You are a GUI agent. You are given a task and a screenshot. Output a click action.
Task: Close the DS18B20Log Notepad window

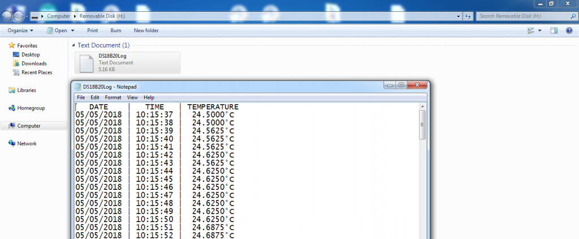417,85
